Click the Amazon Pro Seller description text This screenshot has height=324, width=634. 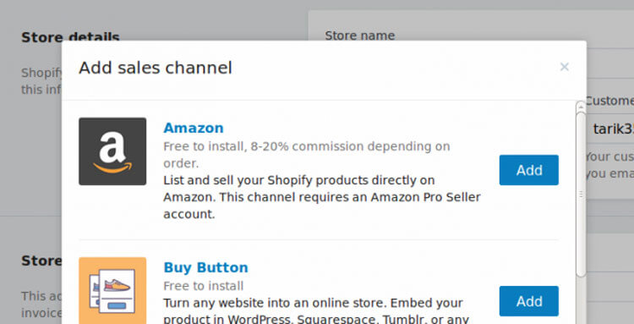pyautogui.click(x=322, y=197)
